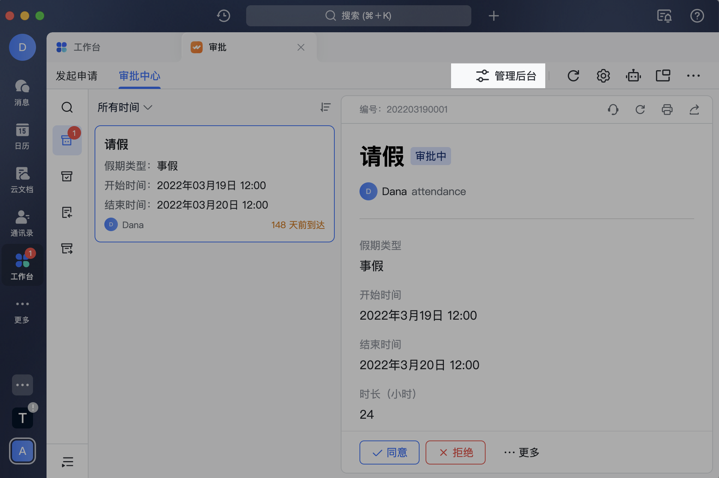The image size is (719, 478).
Task: Click 同意 to approve request
Action: pos(390,452)
